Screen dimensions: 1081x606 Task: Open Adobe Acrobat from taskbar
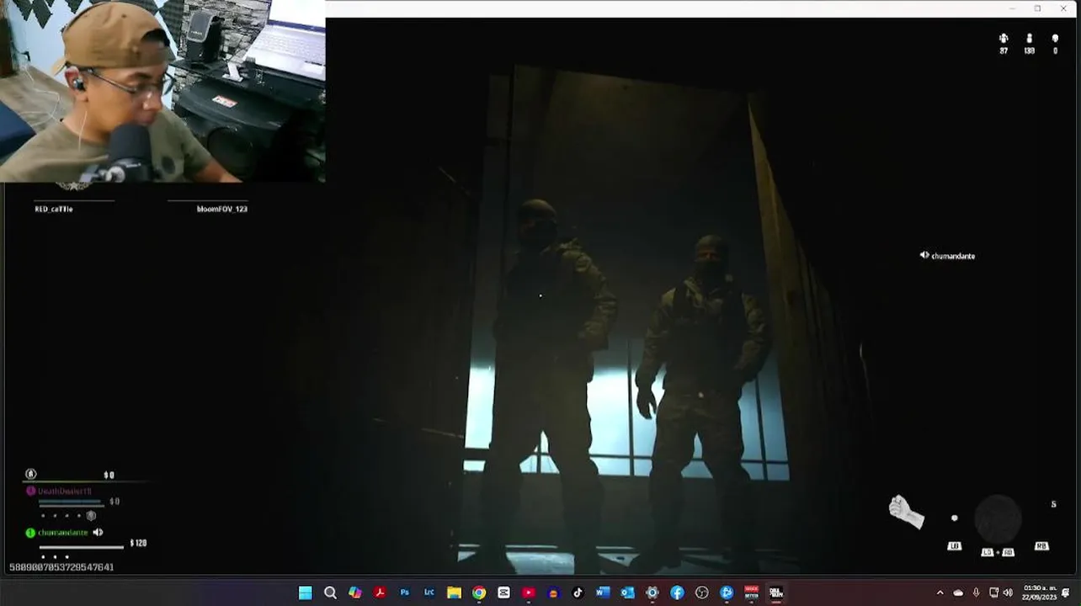tap(380, 593)
